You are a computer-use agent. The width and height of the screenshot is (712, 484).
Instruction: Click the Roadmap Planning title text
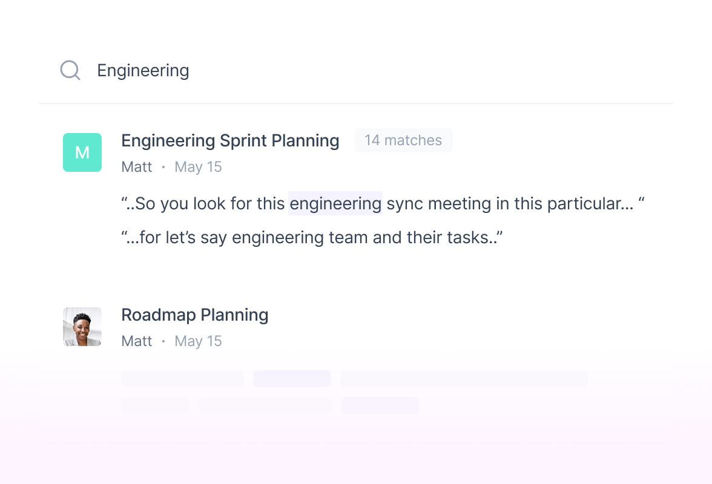(x=194, y=315)
